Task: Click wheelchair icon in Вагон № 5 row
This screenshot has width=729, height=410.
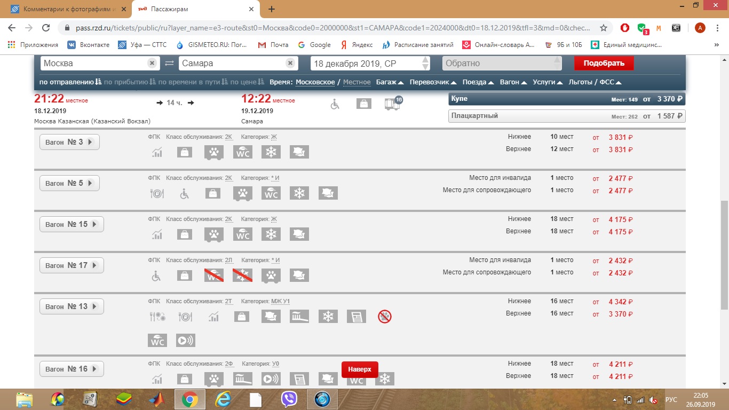Action: [184, 193]
